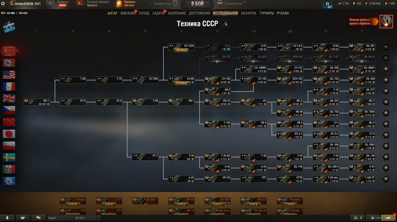Select the Germany nation flag

point(9,63)
